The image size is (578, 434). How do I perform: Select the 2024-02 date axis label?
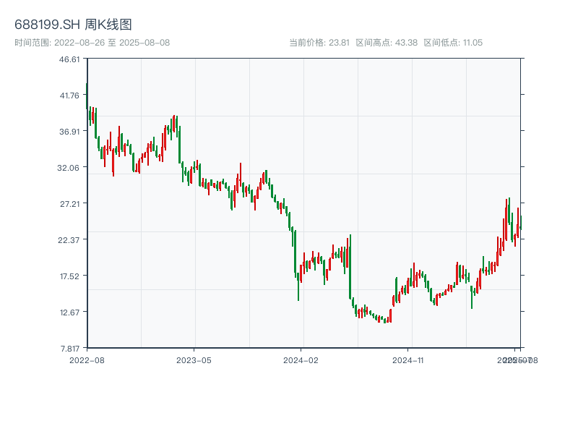(x=301, y=359)
